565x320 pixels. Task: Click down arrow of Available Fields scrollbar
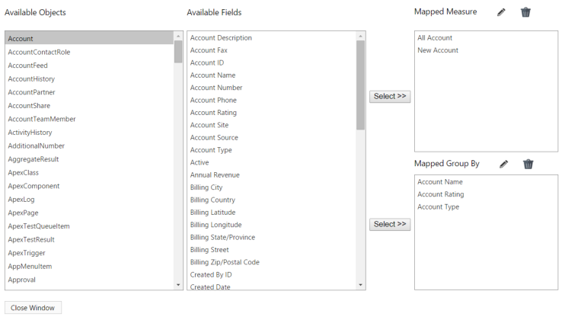click(360, 285)
